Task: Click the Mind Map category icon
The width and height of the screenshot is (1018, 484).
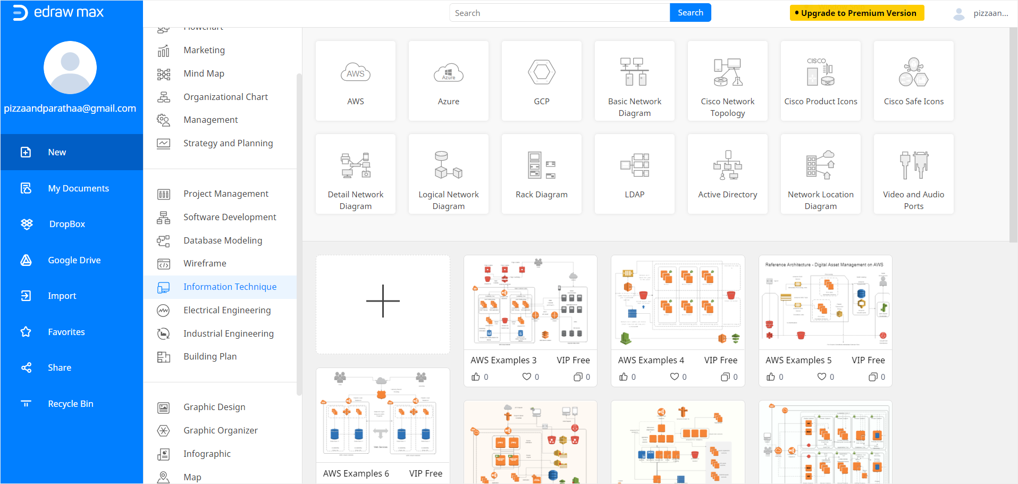Action: coord(163,74)
